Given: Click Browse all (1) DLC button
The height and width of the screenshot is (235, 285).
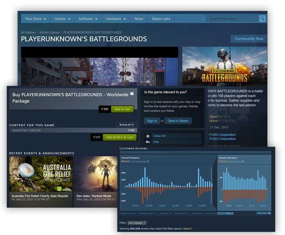Looking at the screenshot, I should 126,125.
